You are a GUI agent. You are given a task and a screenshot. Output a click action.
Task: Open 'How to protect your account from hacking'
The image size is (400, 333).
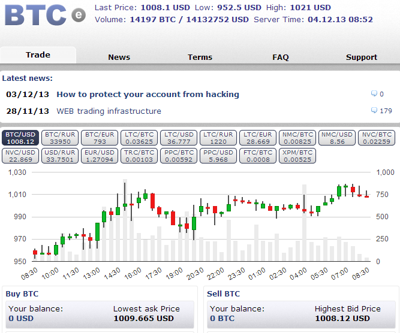click(148, 94)
